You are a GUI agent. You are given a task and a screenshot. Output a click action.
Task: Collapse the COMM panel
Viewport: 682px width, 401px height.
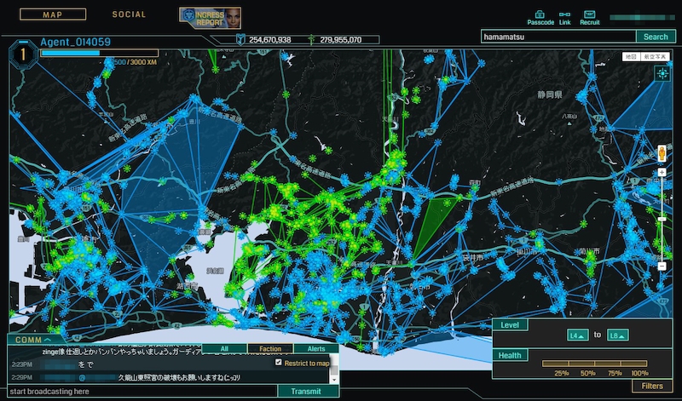click(33, 340)
